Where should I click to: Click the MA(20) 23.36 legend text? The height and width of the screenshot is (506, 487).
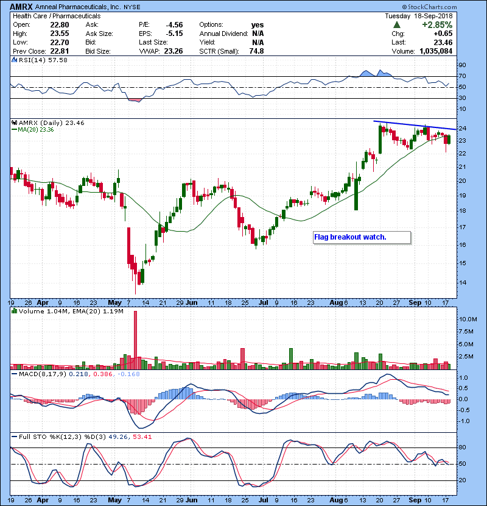pos(36,130)
